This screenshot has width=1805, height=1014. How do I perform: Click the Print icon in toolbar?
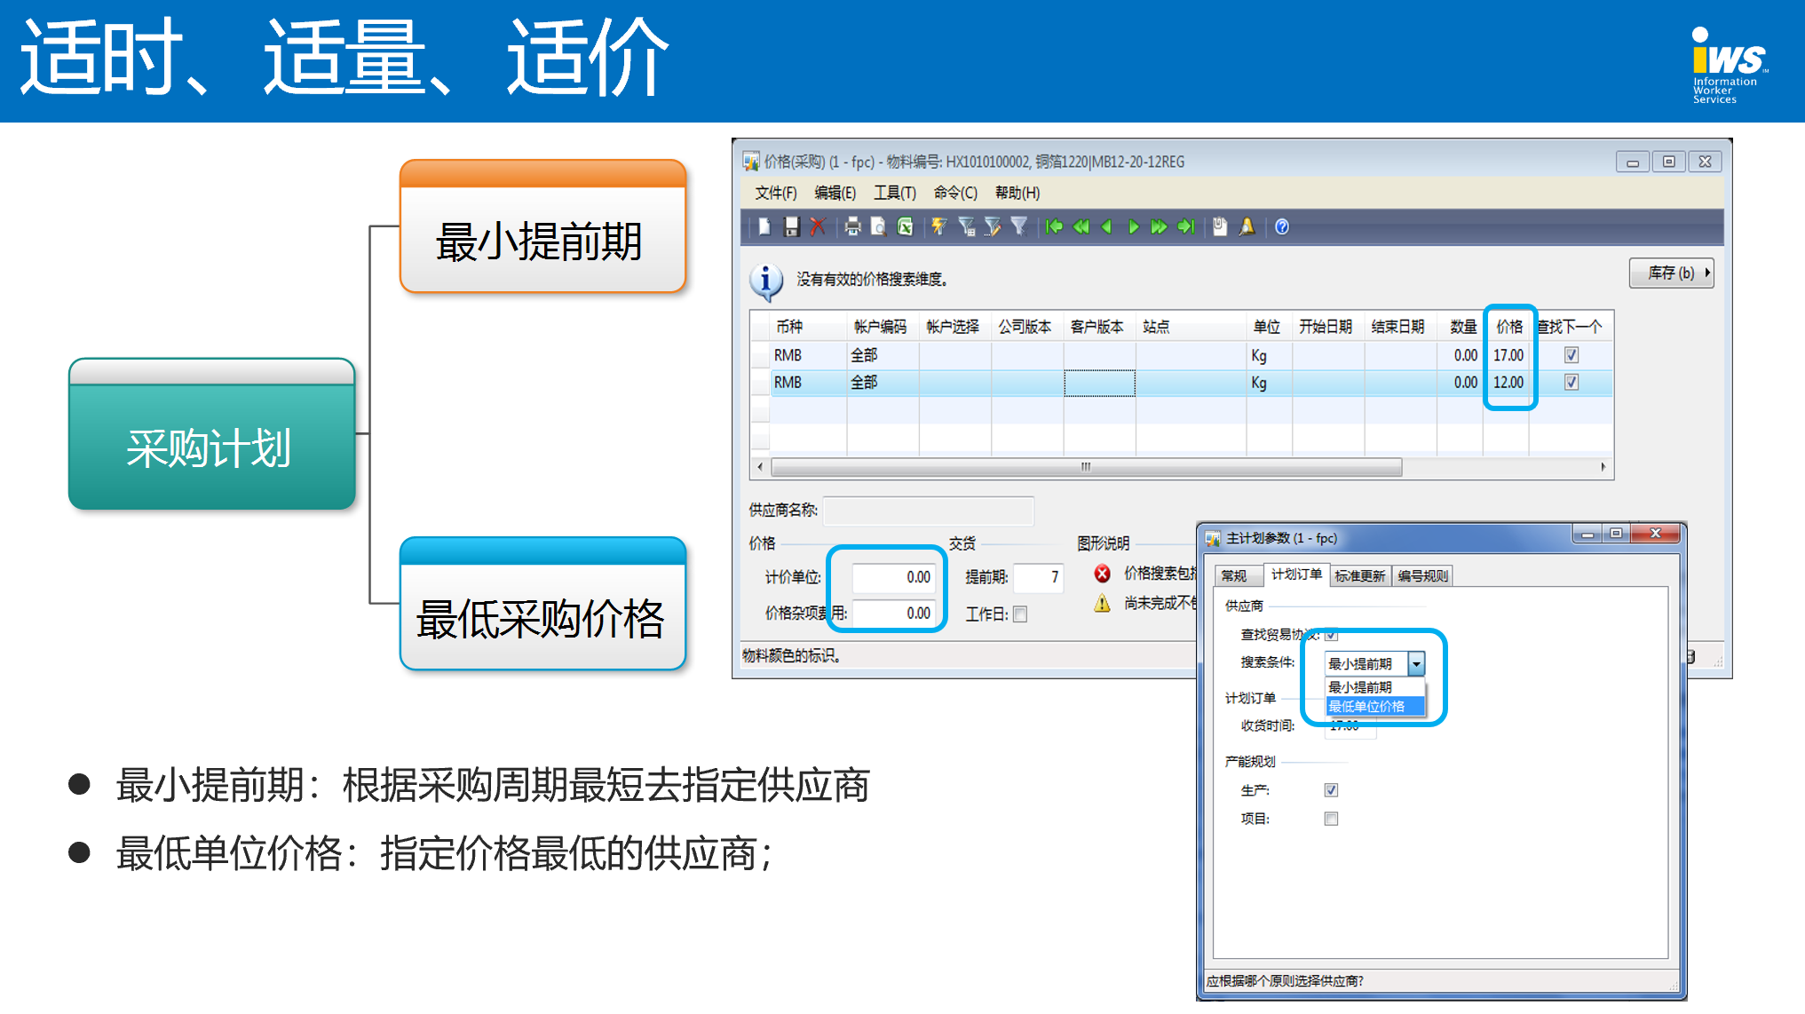coord(852,227)
